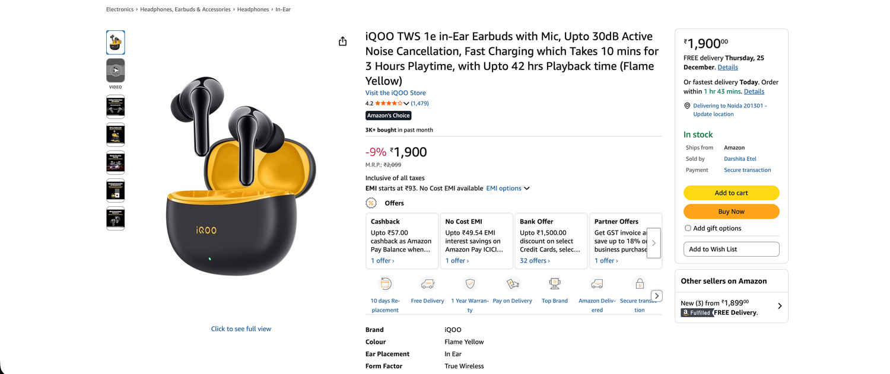890x374 pixels.
Task: Expand Other sellers New (3) chevron
Action: (x=780, y=306)
